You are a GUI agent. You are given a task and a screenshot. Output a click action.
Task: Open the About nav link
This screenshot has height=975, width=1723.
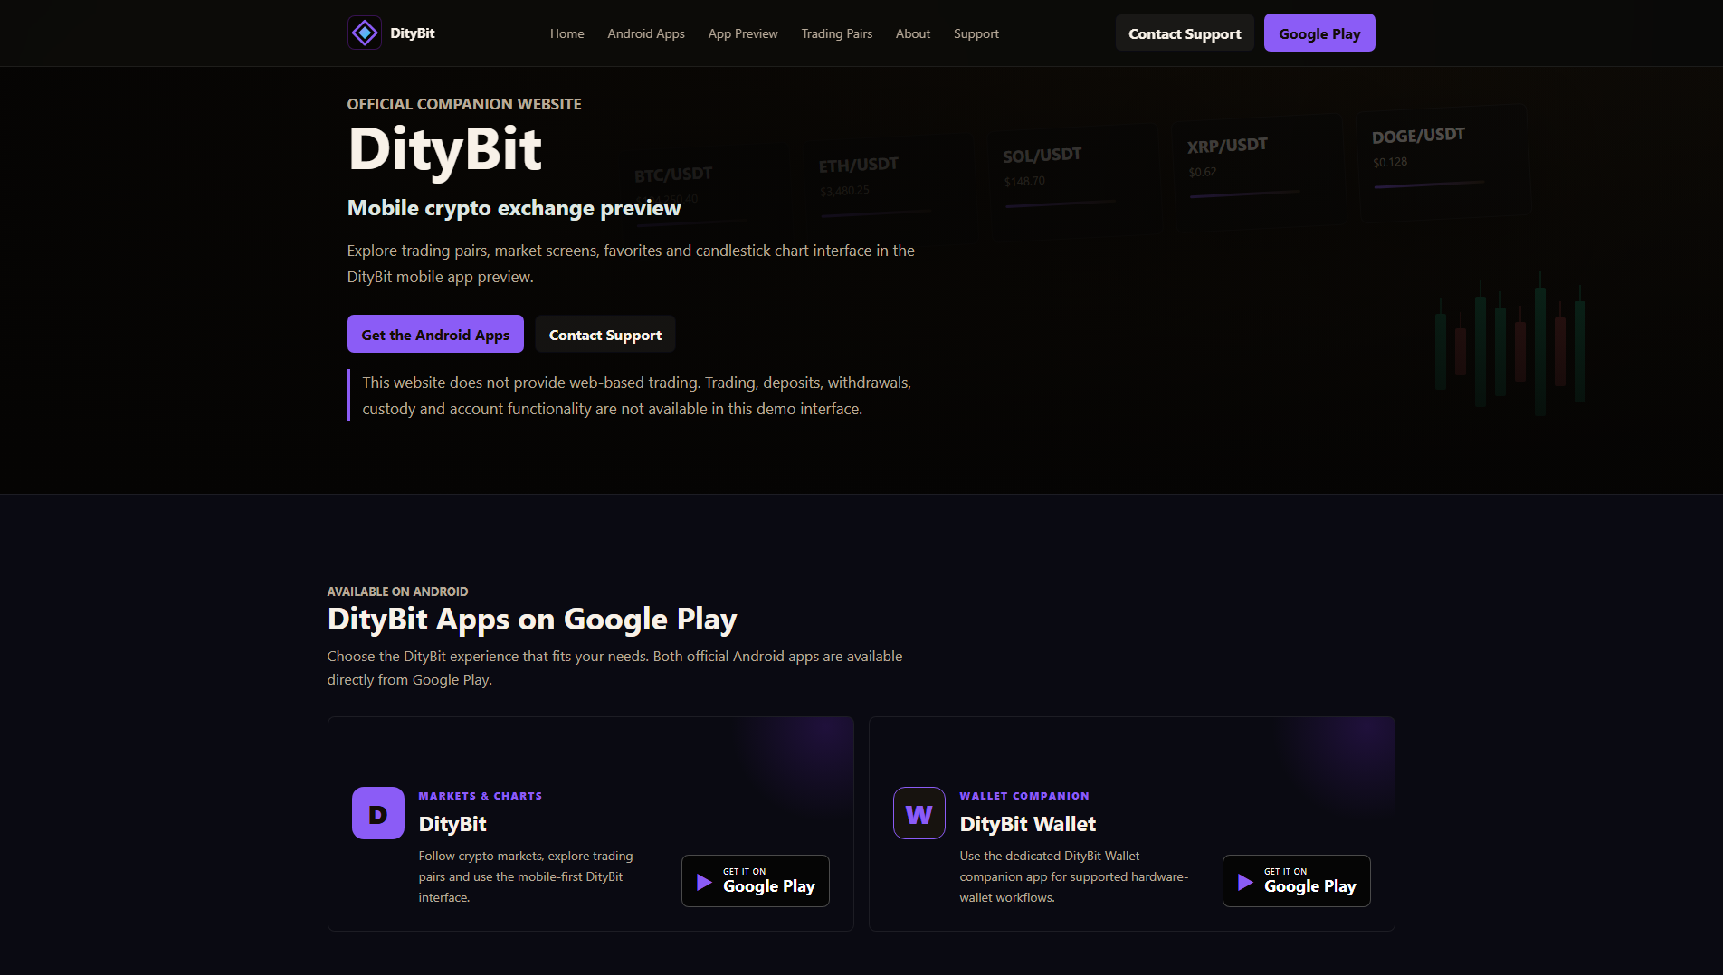point(913,33)
